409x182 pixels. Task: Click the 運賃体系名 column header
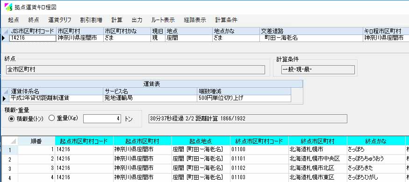click(x=56, y=91)
